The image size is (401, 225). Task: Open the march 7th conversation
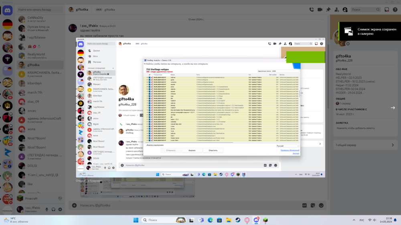point(40,92)
